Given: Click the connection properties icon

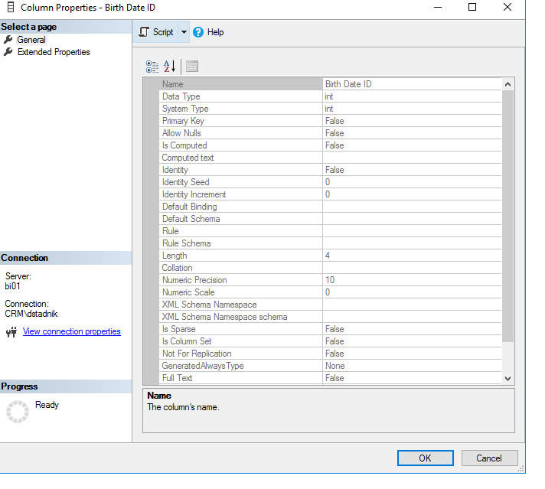Looking at the screenshot, I should pyautogui.click(x=11, y=332).
